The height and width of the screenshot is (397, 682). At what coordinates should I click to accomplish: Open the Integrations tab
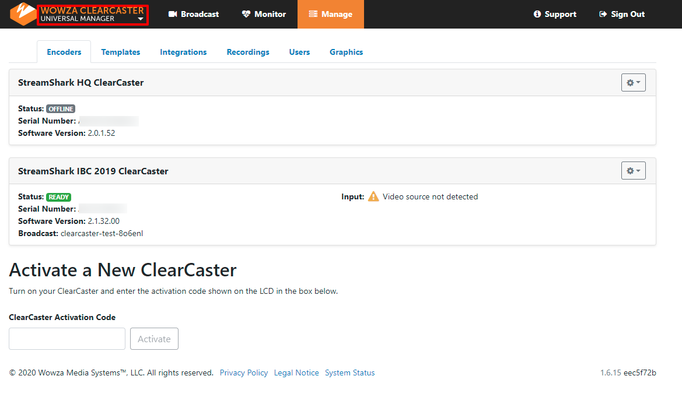tap(183, 52)
